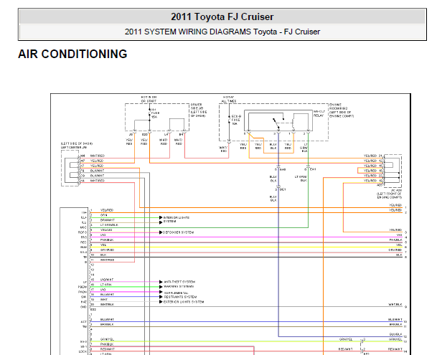The image size is (437, 355).
Task: Select the 'ANTI-THEFT SYSTEM' reference text
Action: click(x=179, y=282)
